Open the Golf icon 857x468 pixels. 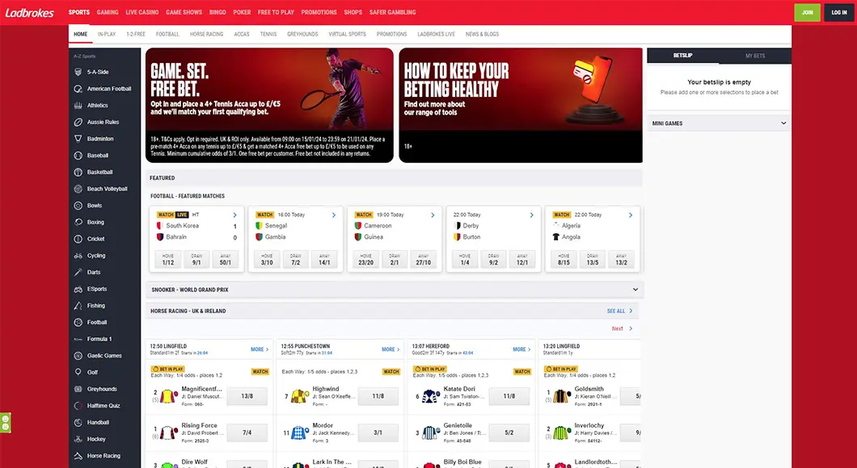point(78,373)
